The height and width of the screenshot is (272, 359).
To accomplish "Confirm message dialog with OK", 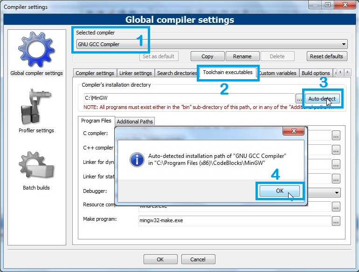I will pos(280,191).
